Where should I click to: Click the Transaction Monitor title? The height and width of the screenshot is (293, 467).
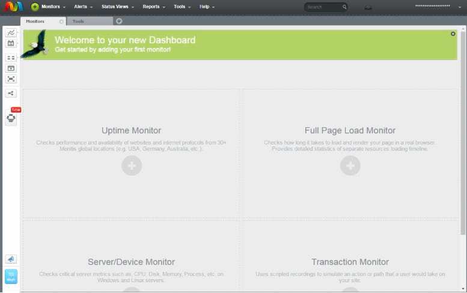pyautogui.click(x=350, y=262)
